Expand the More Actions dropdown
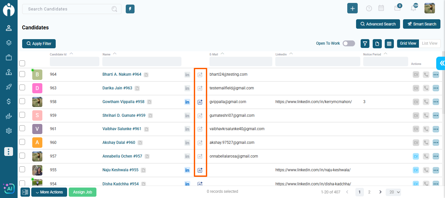The image size is (445, 198). click(x=49, y=192)
